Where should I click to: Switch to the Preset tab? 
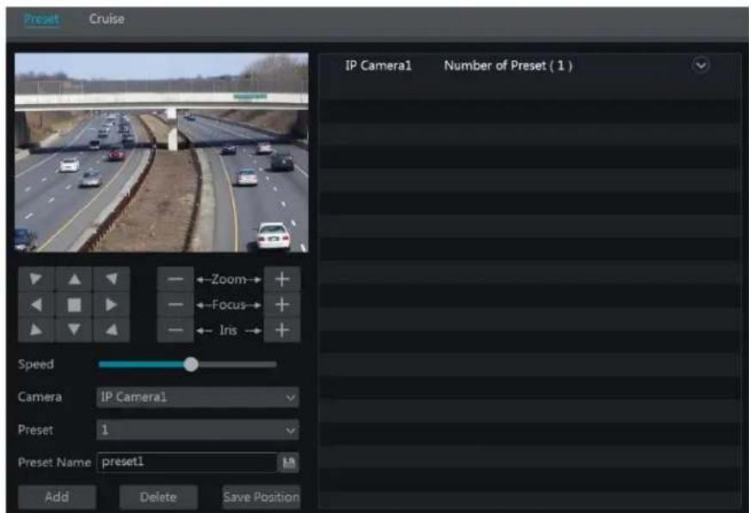(41, 19)
